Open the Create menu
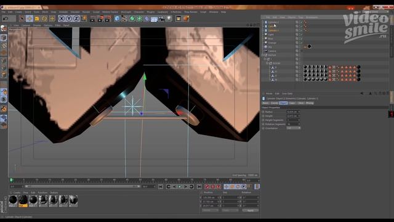This screenshot has width=394, height=222. [x=18, y=12]
